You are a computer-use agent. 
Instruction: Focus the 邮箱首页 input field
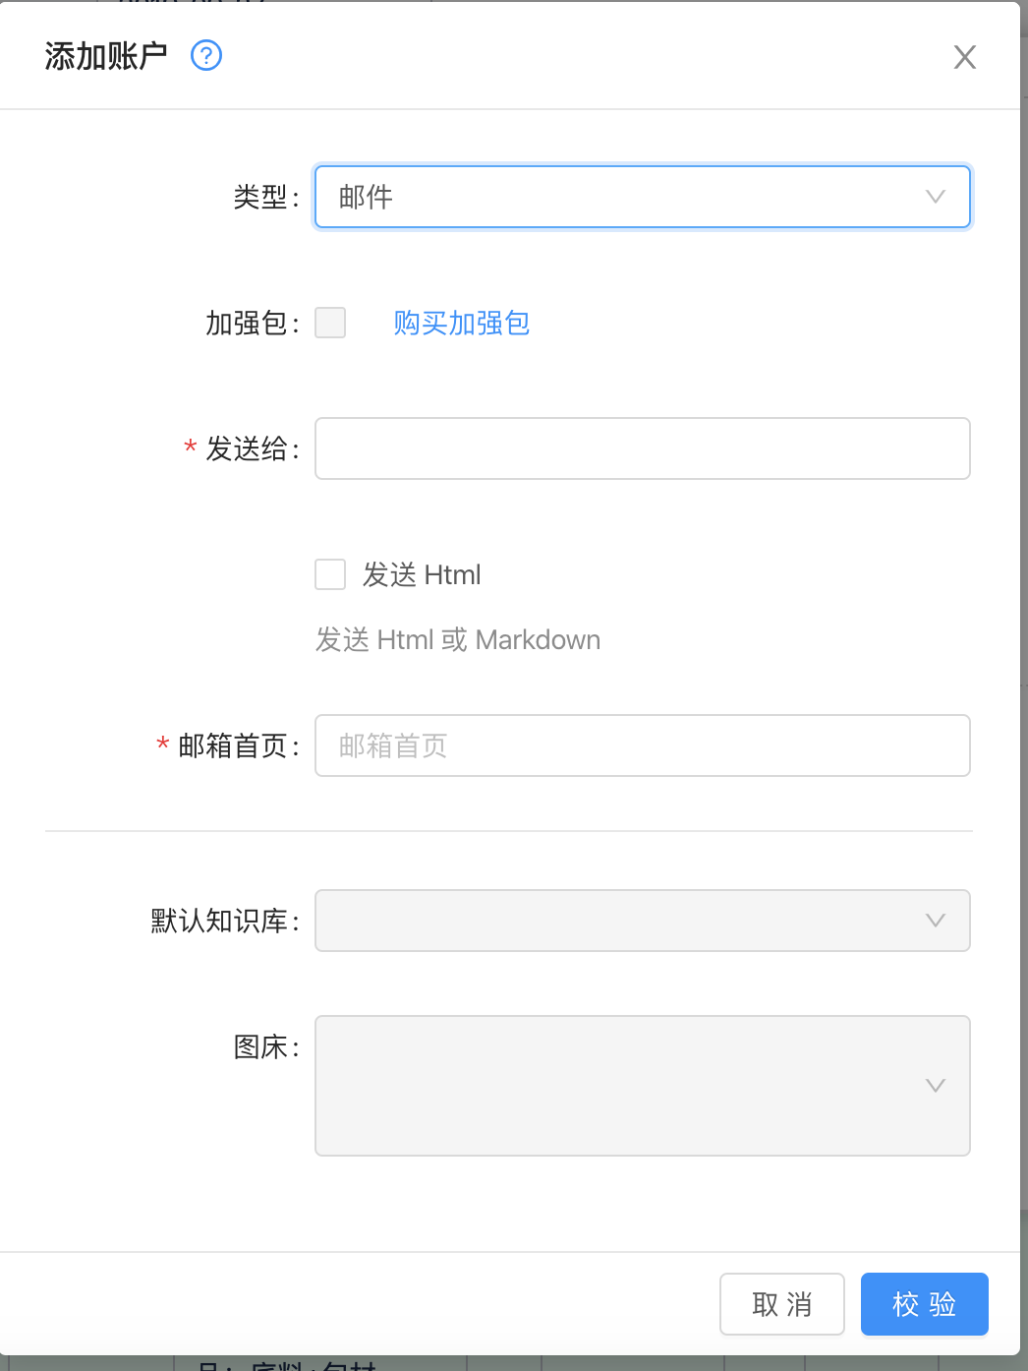coord(642,745)
